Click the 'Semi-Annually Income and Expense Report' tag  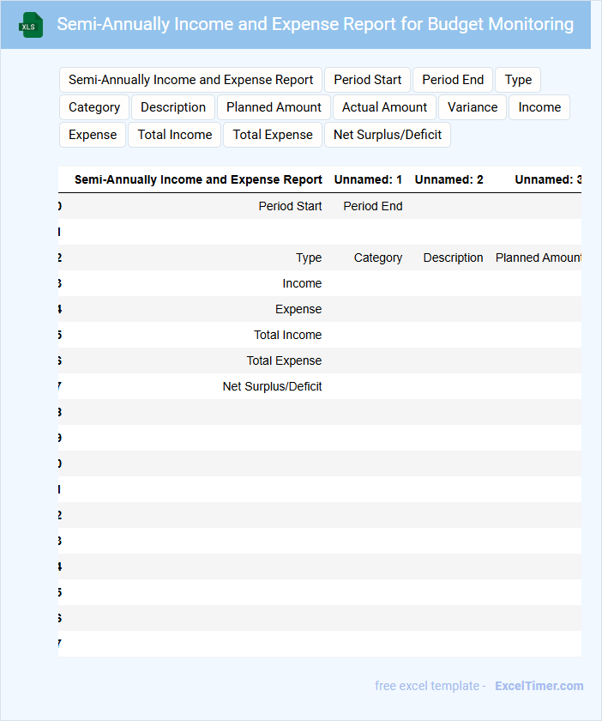click(190, 80)
